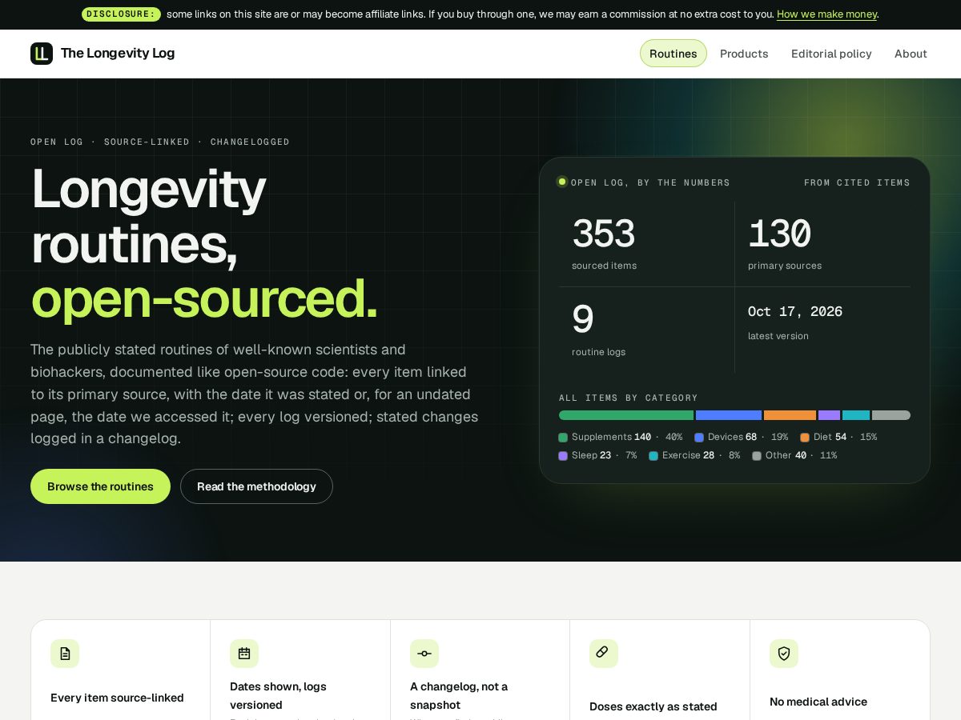The image size is (961, 720).
Task: Click the Every item source-linked heading
Action: click(x=117, y=698)
